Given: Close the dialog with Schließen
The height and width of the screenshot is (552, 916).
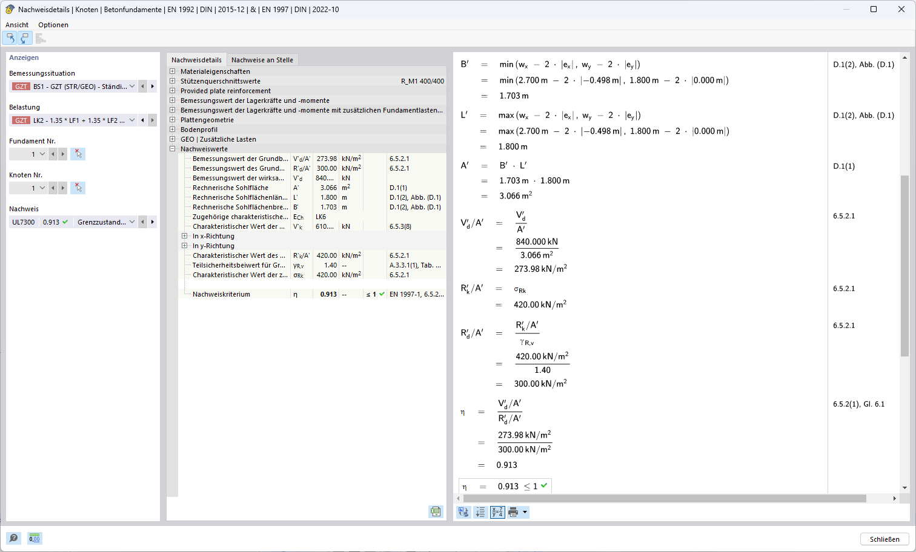Looking at the screenshot, I should tap(884, 539).
